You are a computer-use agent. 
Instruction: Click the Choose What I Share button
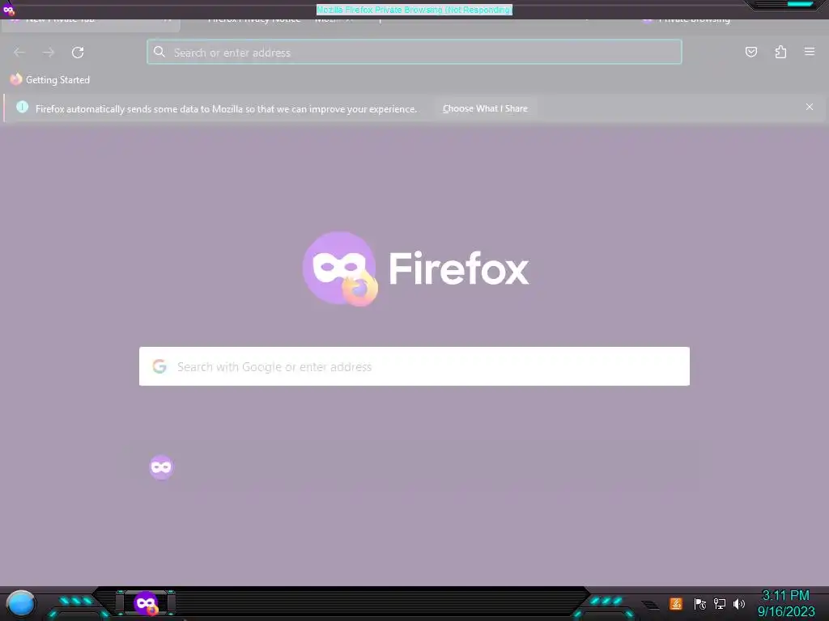[x=485, y=108]
